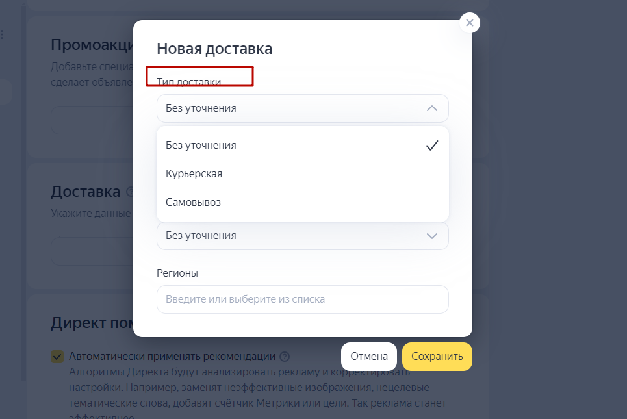Open the lower Без уточнения dropdown
This screenshot has height=419, width=627.
point(302,236)
